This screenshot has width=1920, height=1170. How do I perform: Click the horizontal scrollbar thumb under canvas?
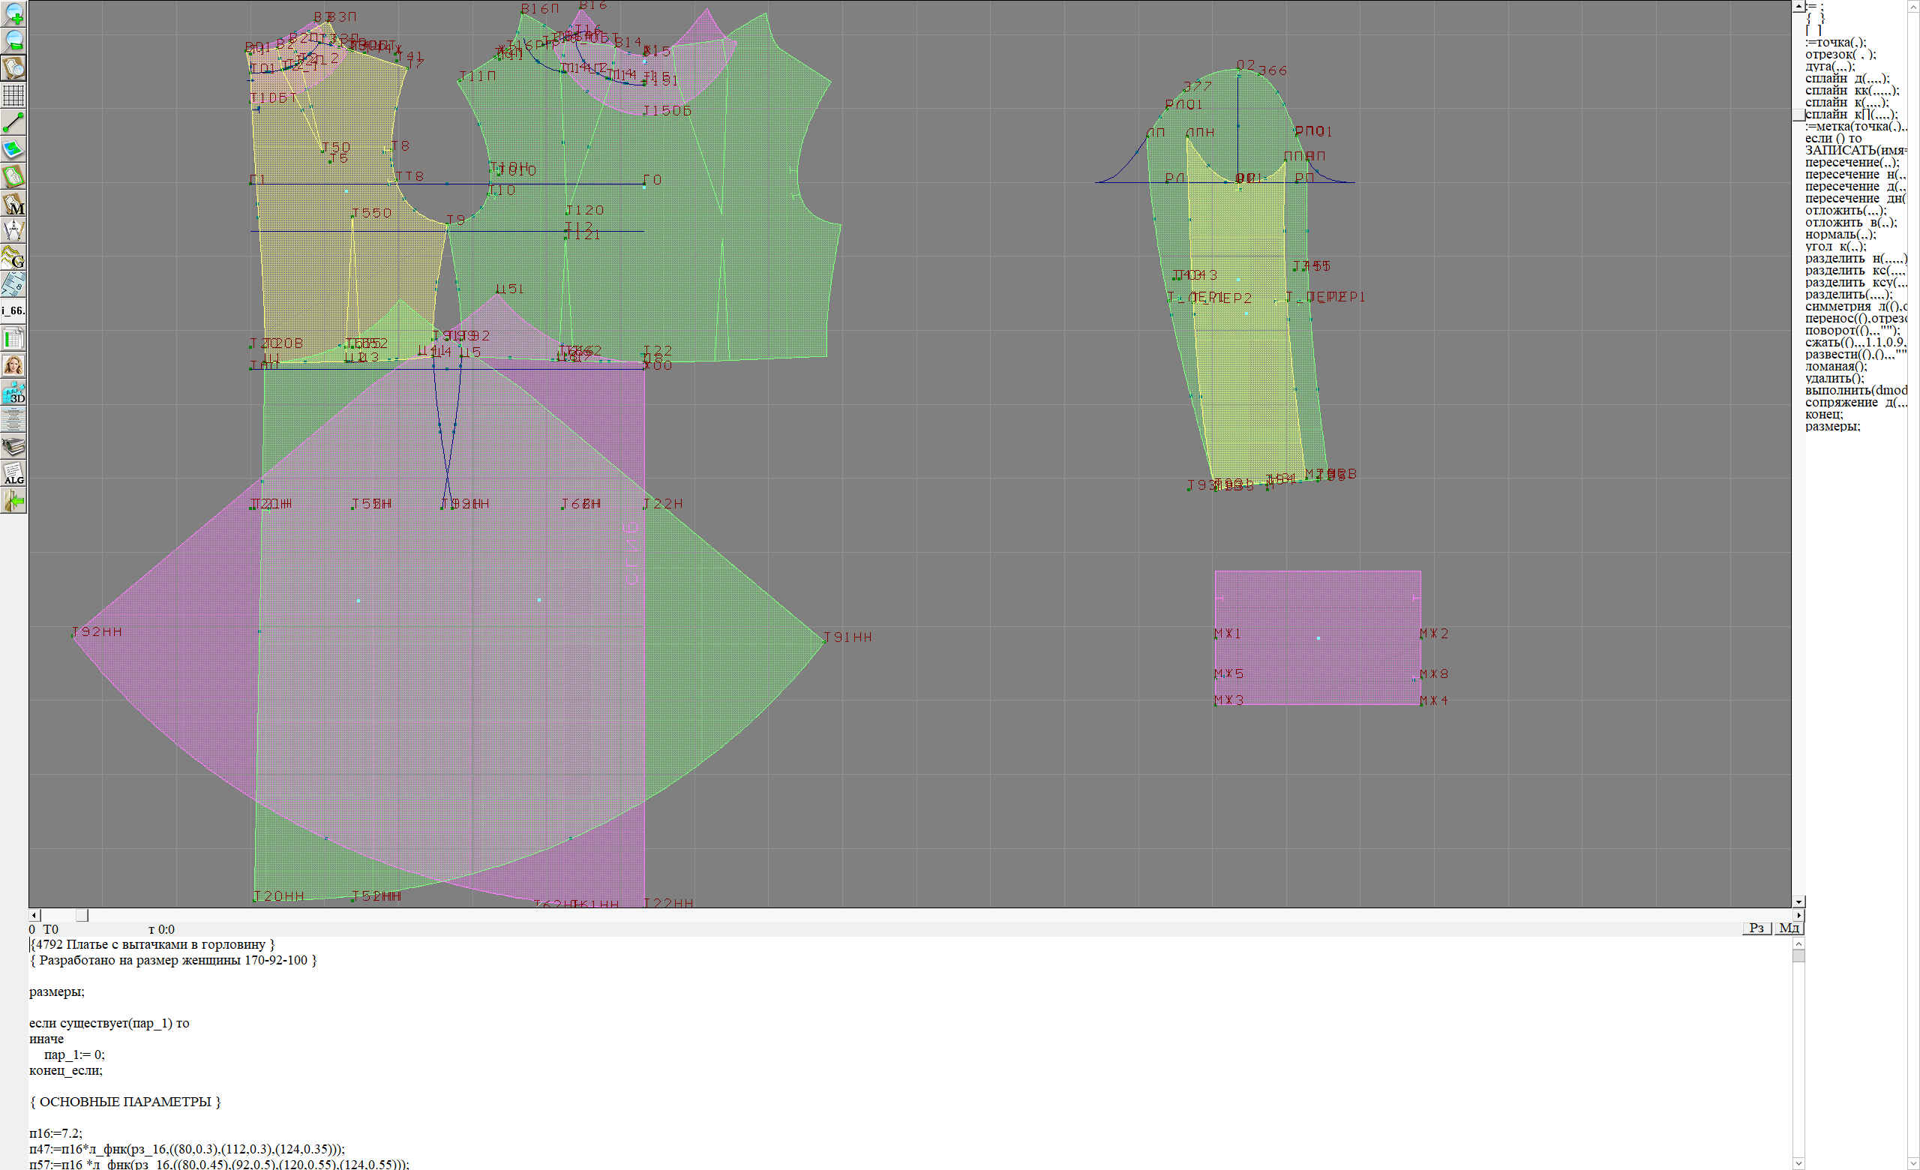(x=82, y=915)
